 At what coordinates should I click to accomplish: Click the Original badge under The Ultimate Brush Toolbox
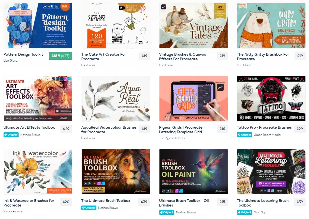click(89, 208)
